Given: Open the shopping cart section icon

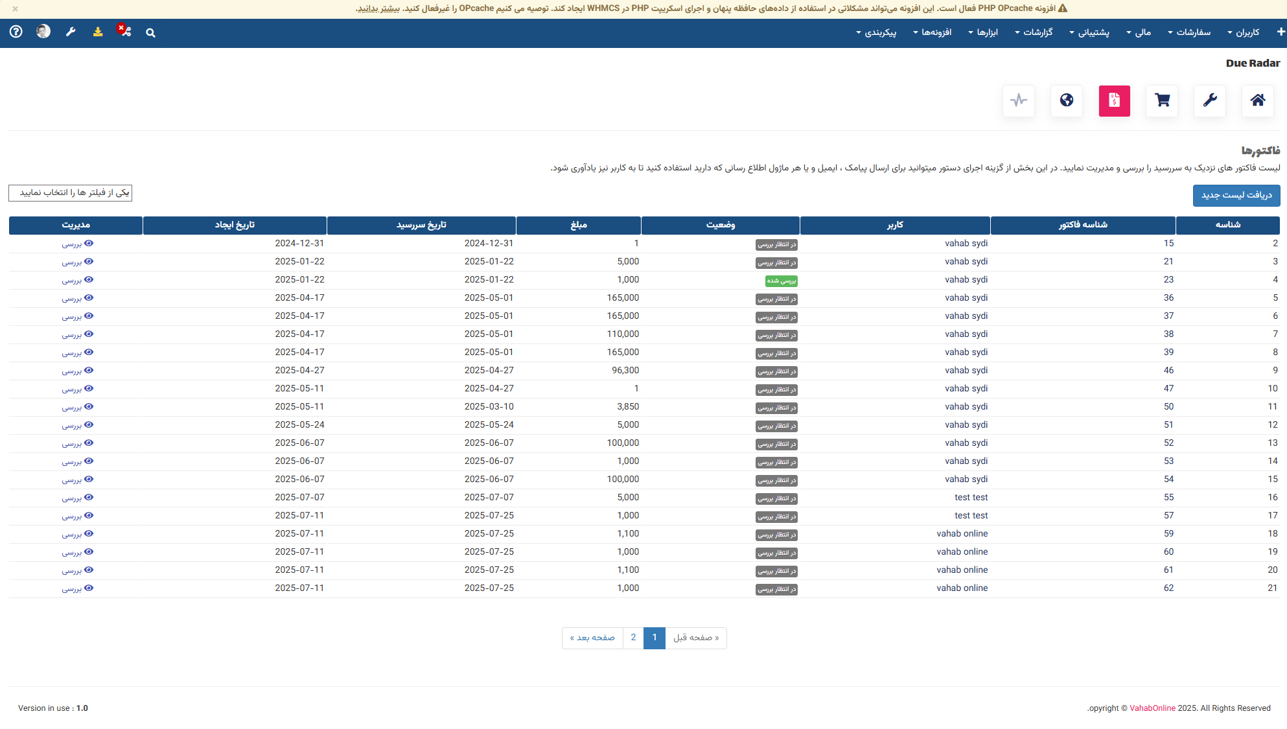Looking at the screenshot, I should coord(1162,100).
